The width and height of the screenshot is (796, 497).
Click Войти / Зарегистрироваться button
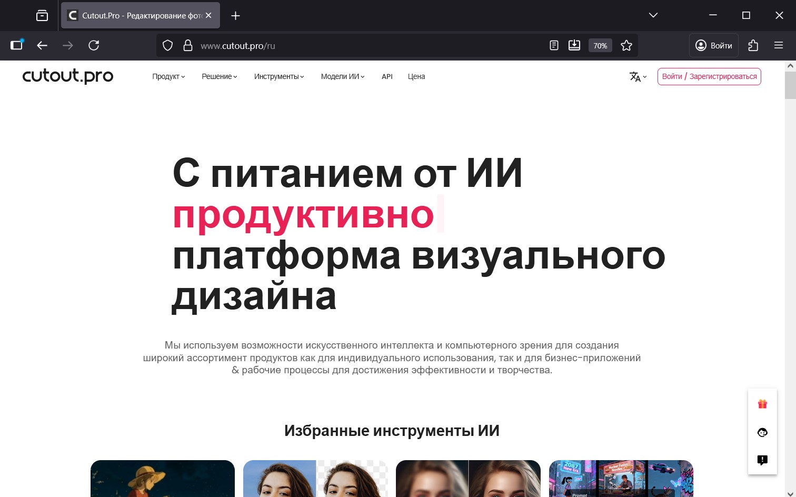709,76
